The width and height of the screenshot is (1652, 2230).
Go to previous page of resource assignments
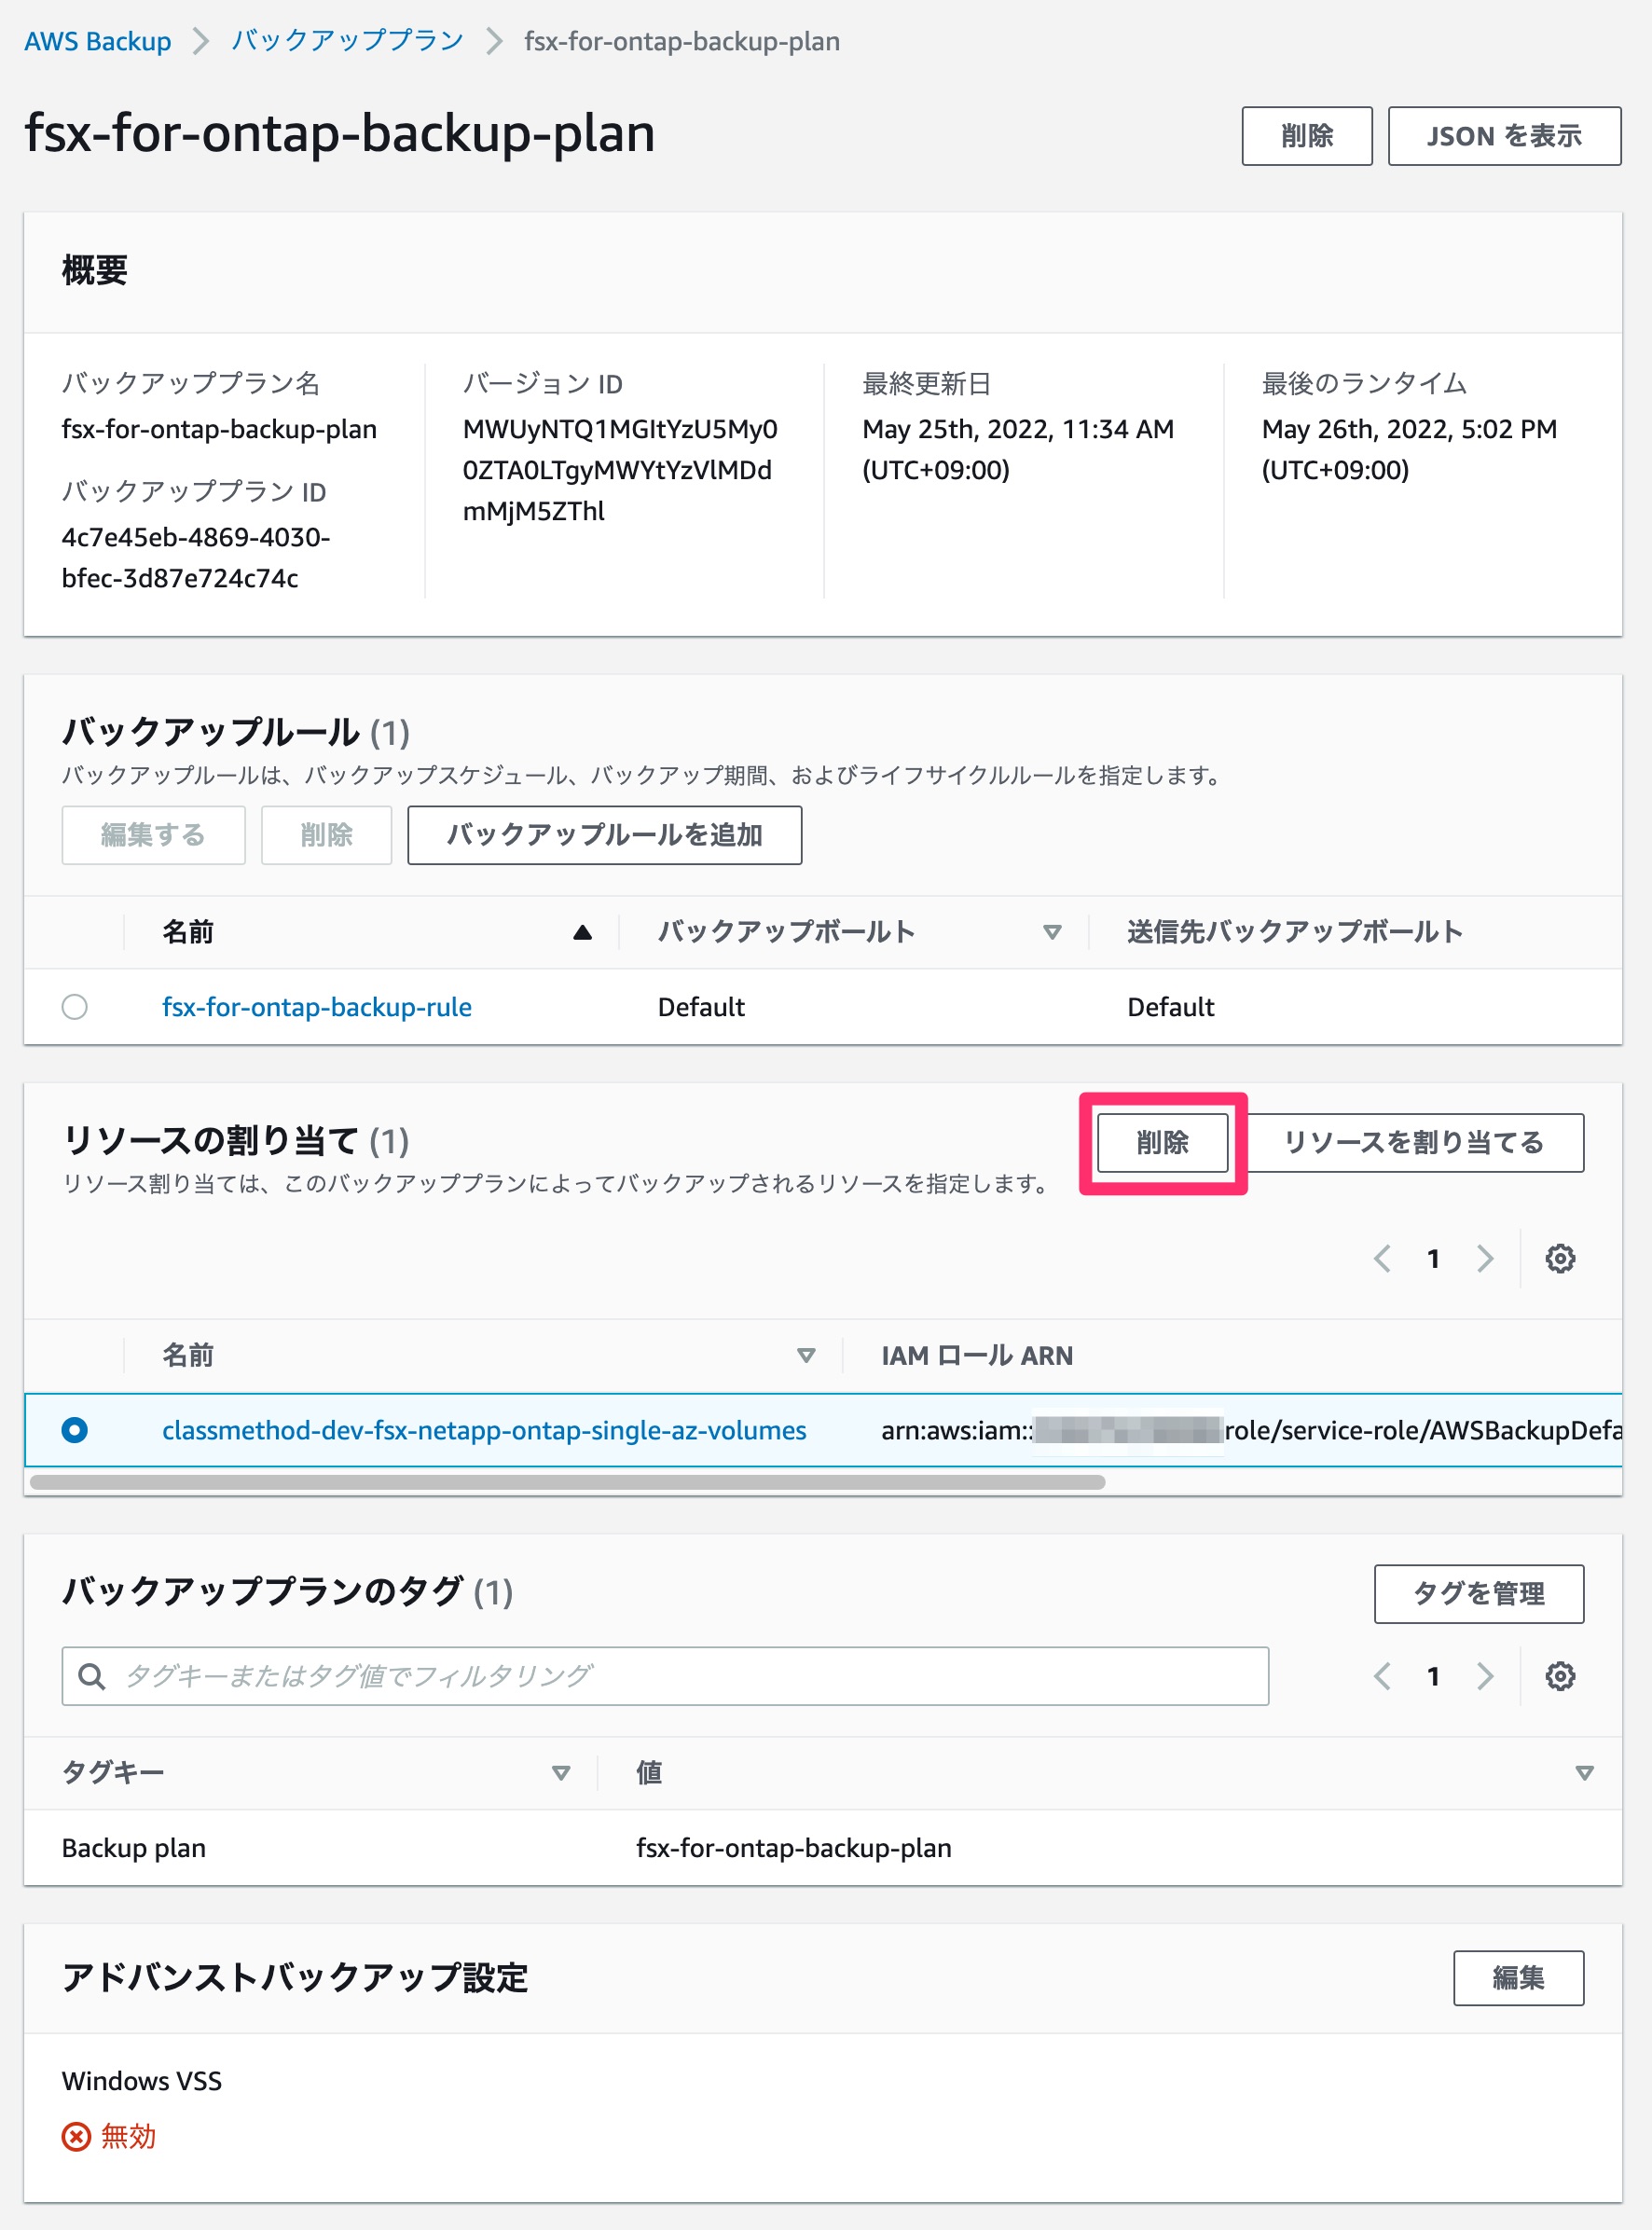coord(1383,1259)
